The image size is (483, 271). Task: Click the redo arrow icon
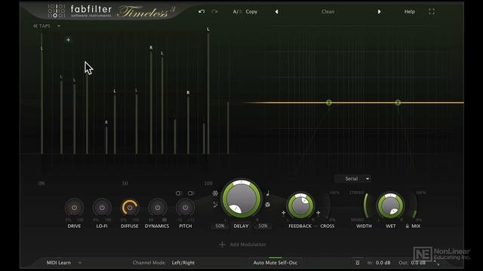pos(214,12)
